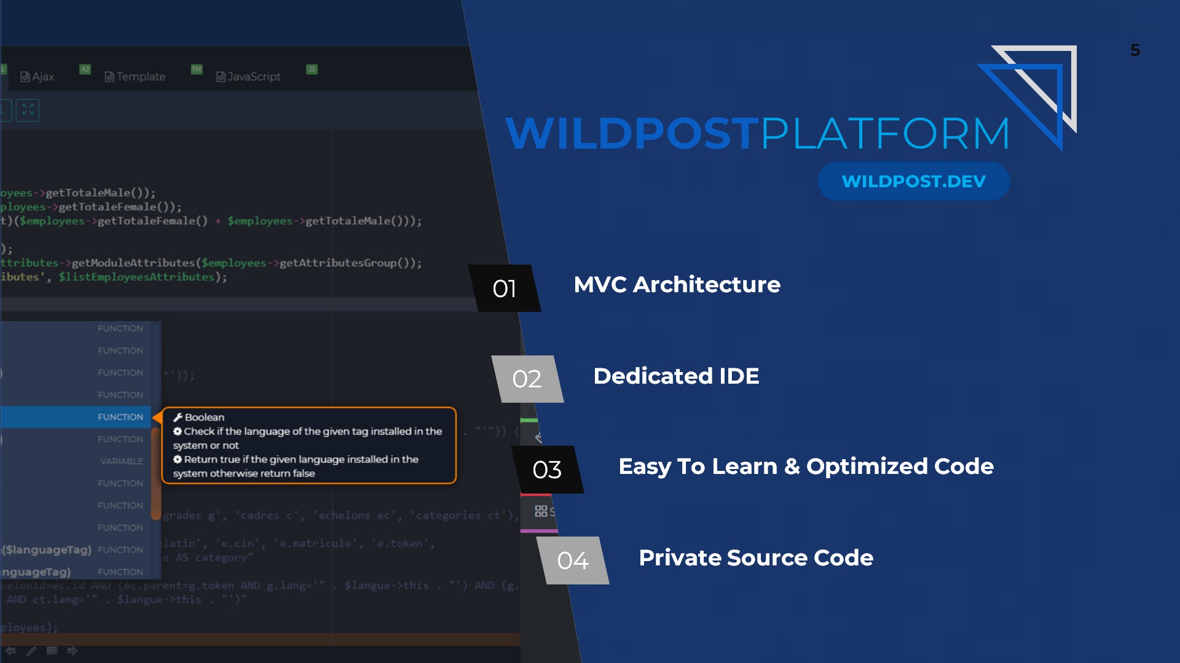Click the Wildpost triangle logo
This screenshot has height=663, width=1180.
coord(1027,97)
